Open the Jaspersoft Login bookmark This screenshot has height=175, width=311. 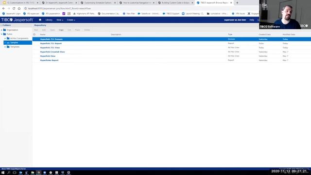tap(11, 14)
